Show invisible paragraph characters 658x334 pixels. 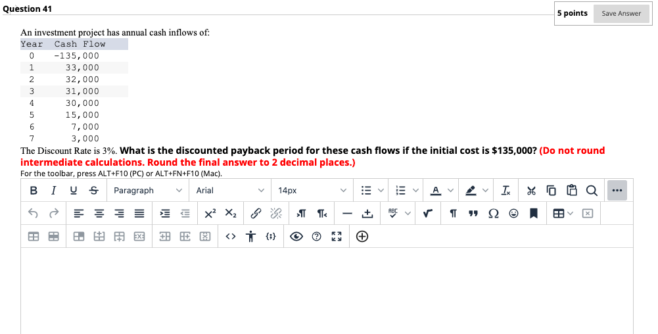coord(453,214)
